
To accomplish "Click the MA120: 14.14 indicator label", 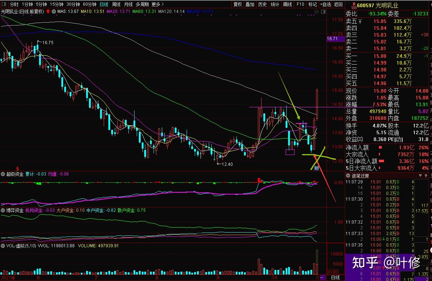I will pyautogui.click(x=172, y=11).
